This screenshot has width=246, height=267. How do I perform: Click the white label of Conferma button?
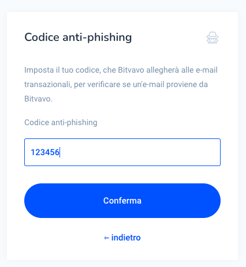pos(122,201)
